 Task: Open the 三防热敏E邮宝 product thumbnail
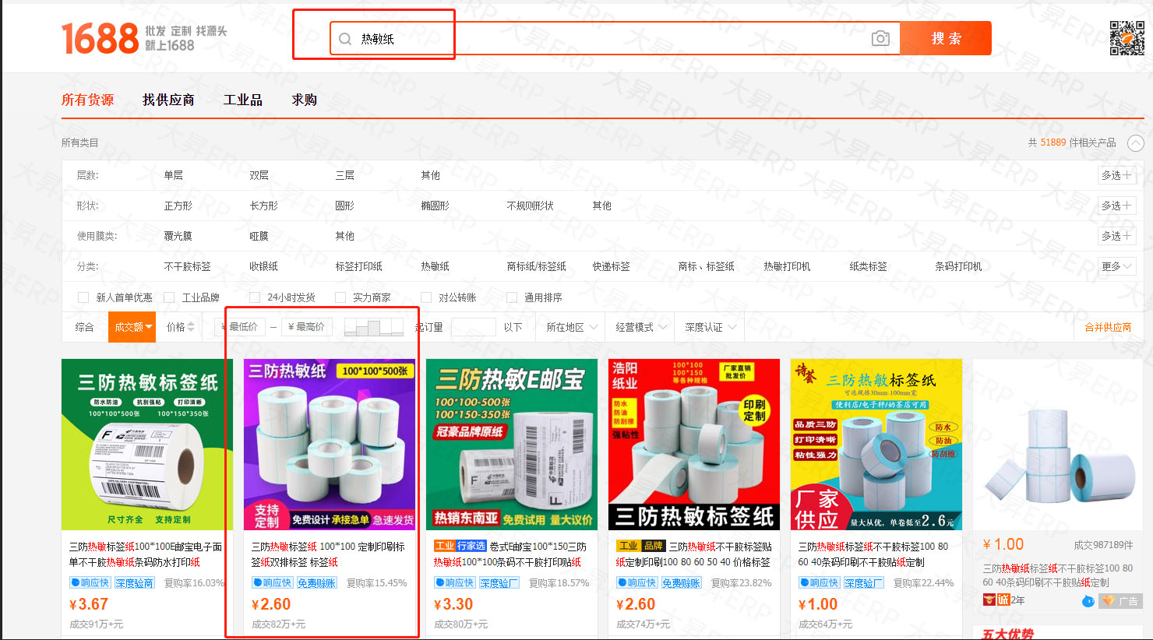click(x=511, y=444)
